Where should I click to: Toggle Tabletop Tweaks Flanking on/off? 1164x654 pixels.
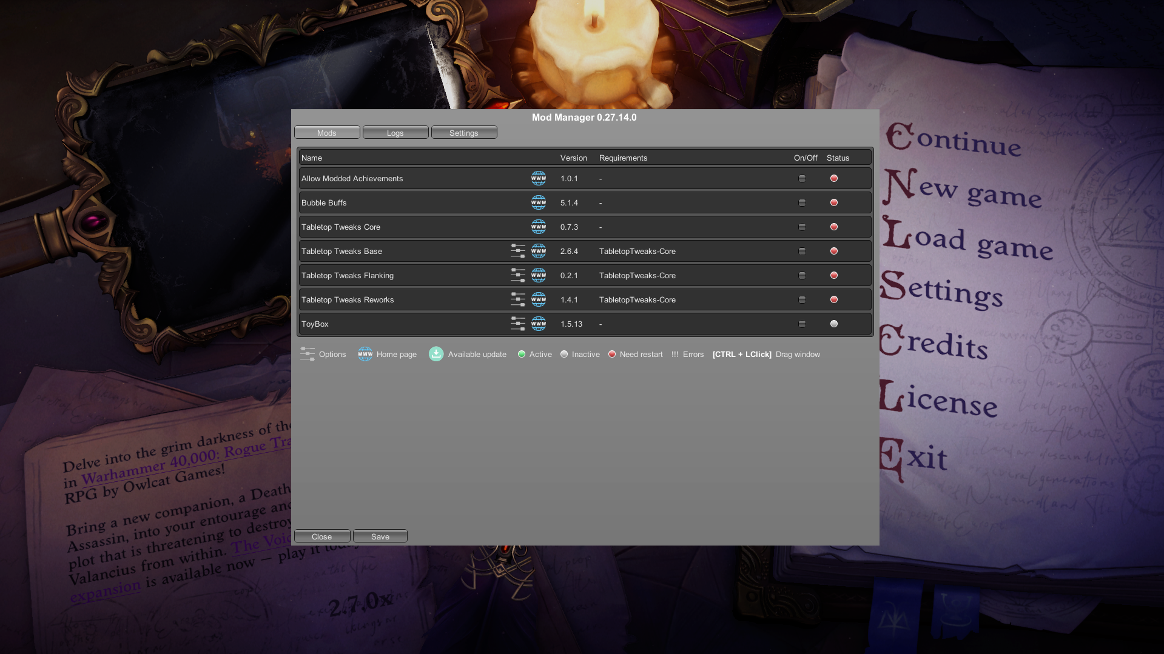click(x=802, y=276)
